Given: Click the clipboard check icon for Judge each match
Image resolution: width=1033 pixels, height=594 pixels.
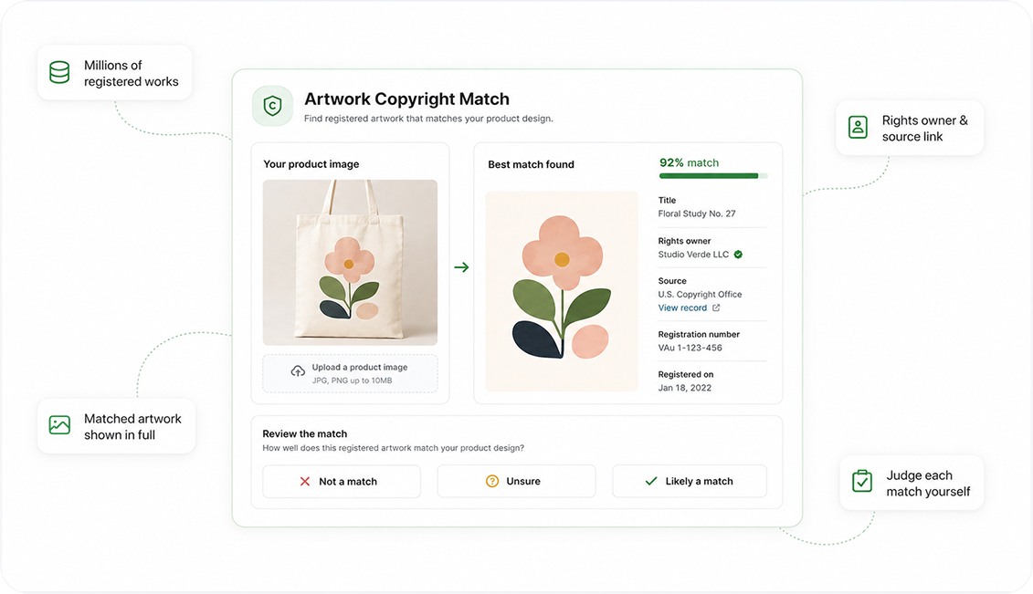Looking at the screenshot, I should 861,481.
